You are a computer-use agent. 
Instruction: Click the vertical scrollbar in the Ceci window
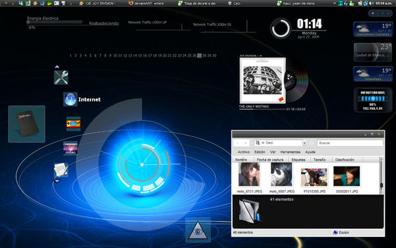pos(381,176)
